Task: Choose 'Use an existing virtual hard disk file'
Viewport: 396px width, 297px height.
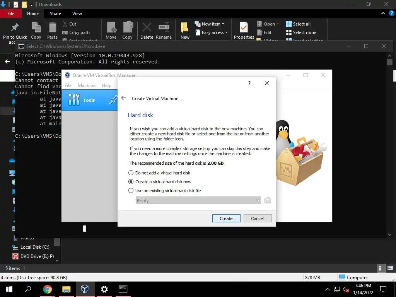Action: (x=165, y=190)
